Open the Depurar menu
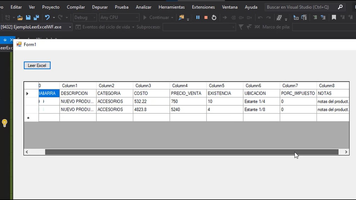The width and height of the screenshot is (356, 200). coord(100,7)
